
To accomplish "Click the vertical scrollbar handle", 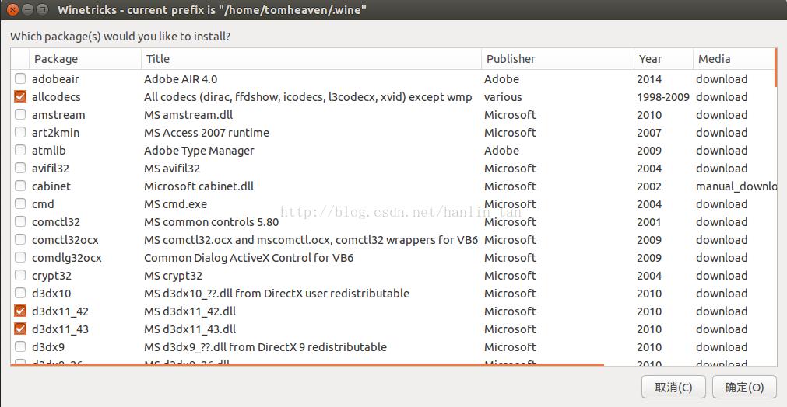I will [x=776, y=68].
